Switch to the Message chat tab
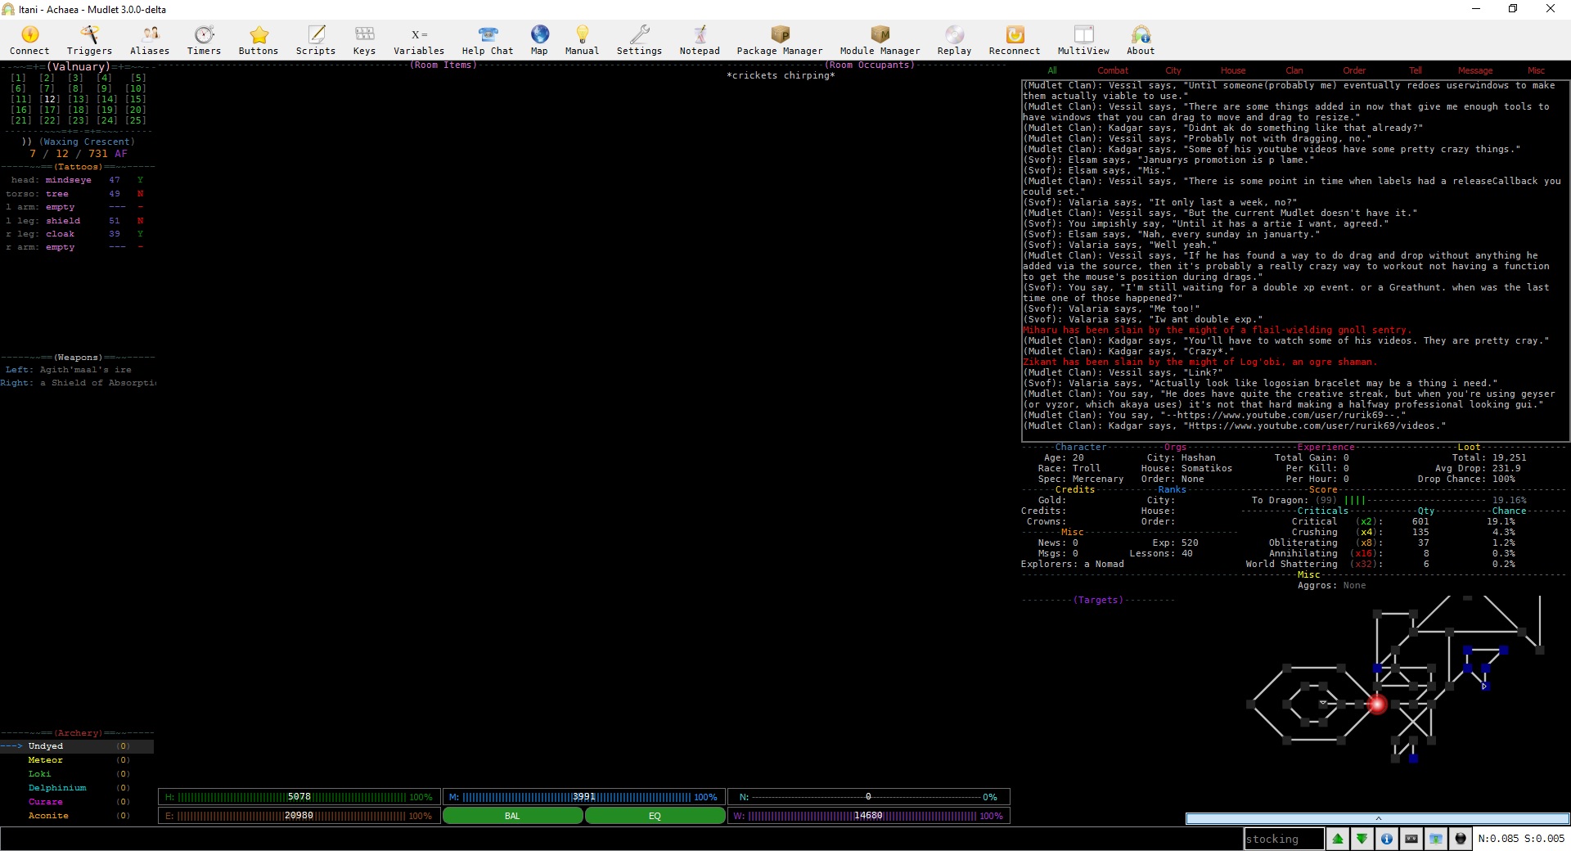The height and width of the screenshot is (851, 1571). (1475, 70)
